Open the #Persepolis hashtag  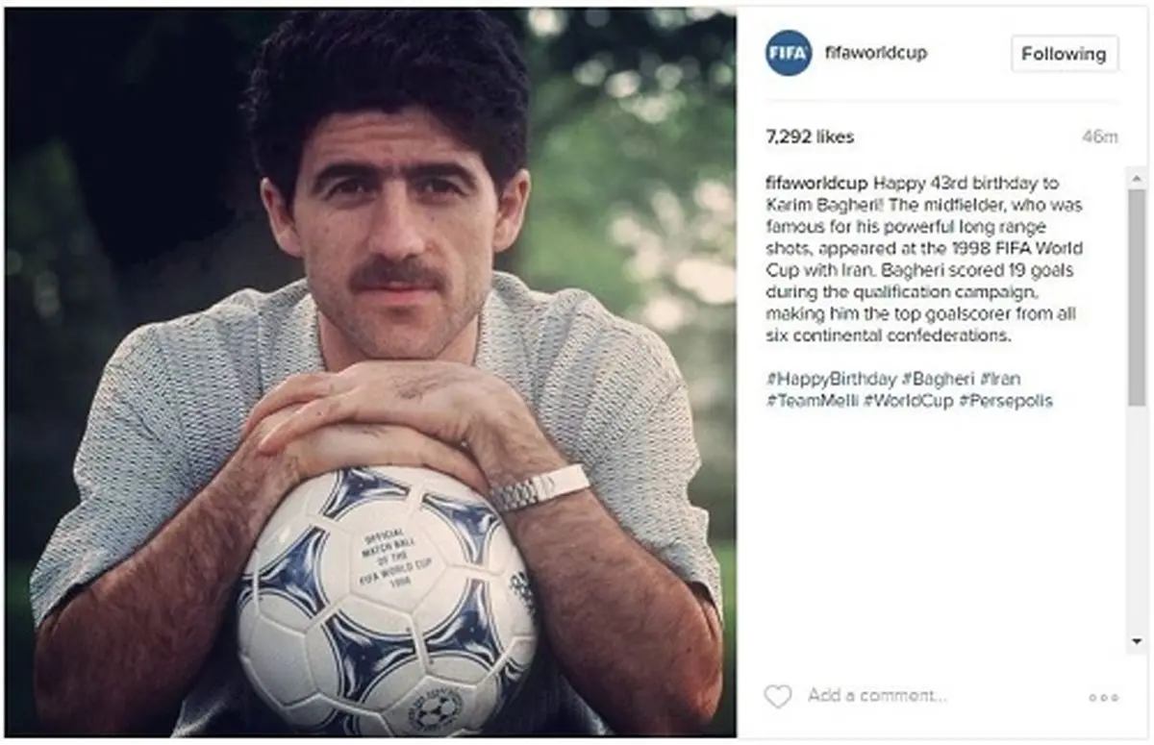point(1006,401)
